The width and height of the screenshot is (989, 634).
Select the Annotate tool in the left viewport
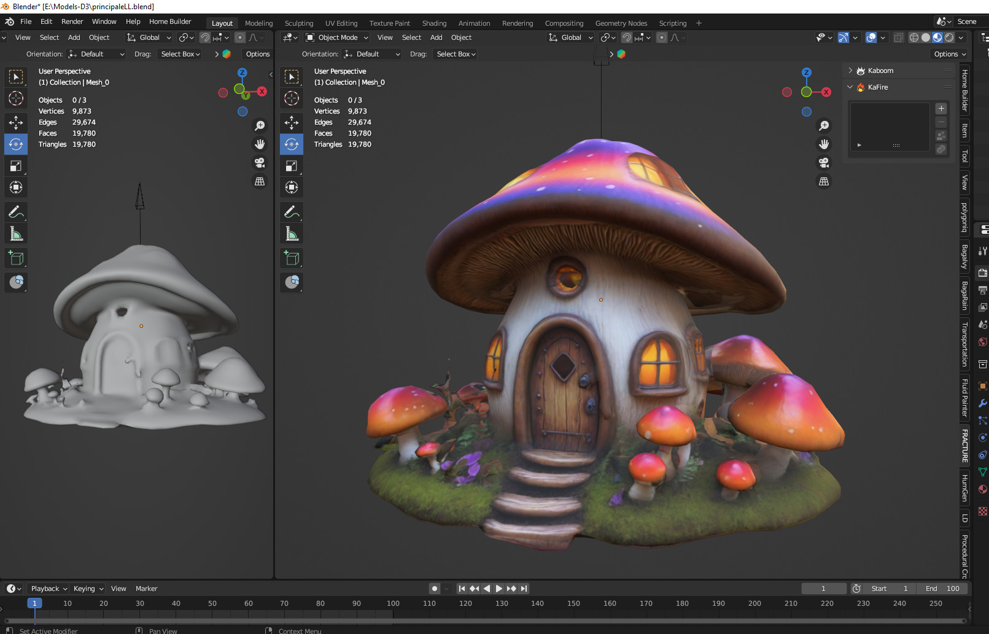[16, 212]
